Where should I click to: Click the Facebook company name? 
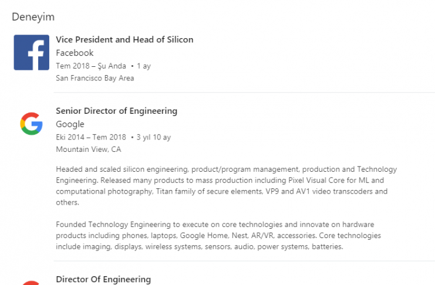75,53
